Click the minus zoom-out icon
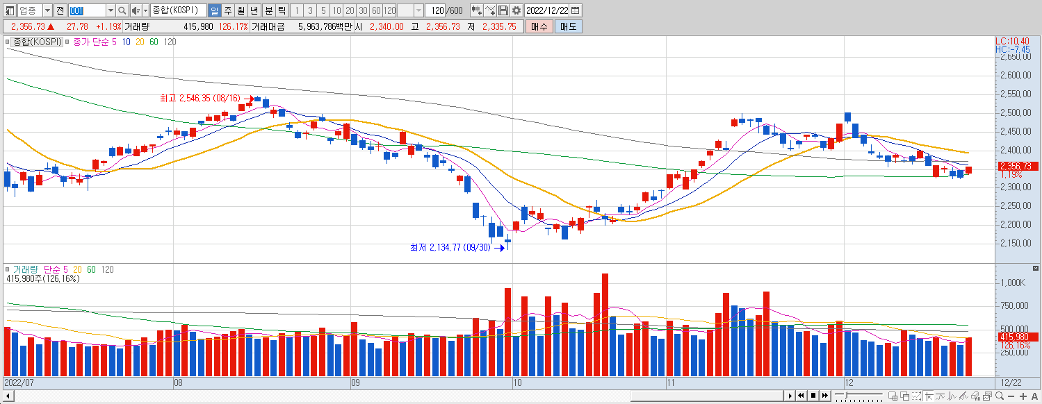Viewport: 1042px width, 404px height. [x=1011, y=396]
